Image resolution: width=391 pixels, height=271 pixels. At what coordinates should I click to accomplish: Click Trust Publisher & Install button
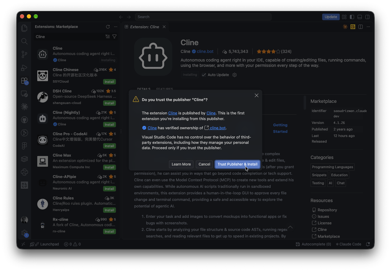coord(238,164)
